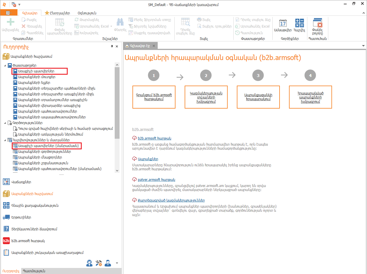The height and width of the screenshot is (274, 367).
Task: Pin the Ուղղորդիչ navigator panel
Action: click(112, 46)
